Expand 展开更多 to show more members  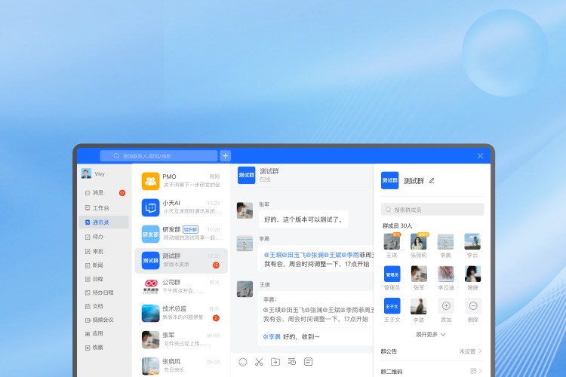(431, 335)
